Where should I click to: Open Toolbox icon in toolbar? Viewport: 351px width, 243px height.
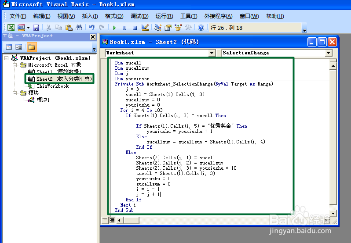(x=188, y=28)
